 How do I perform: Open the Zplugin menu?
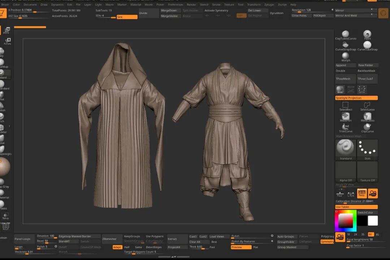(269, 5)
